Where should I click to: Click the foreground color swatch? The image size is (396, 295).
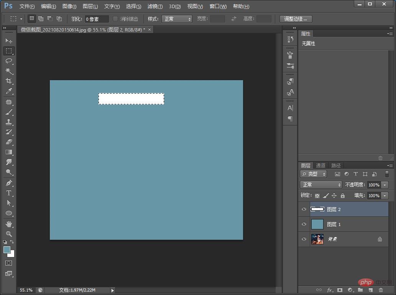(x=7, y=250)
